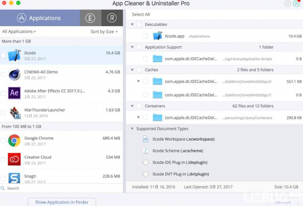
Task: Click the Google Chrome icon
Action: 14,141
